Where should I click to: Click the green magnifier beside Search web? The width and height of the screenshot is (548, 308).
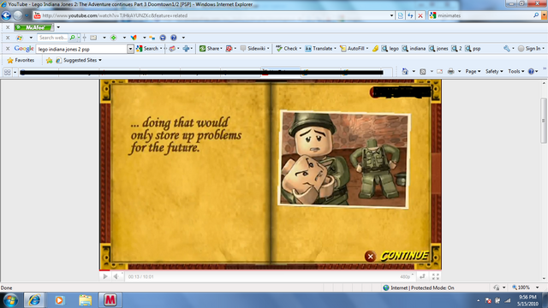click(x=72, y=38)
